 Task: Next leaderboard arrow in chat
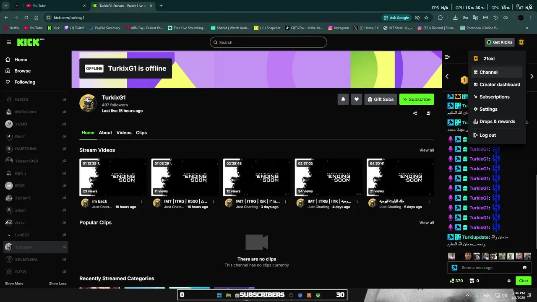(x=532, y=76)
